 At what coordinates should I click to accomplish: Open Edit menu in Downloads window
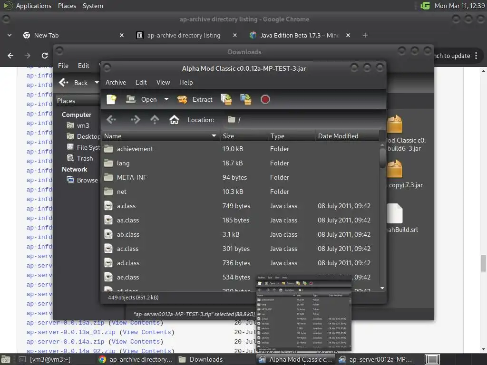tap(84, 66)
